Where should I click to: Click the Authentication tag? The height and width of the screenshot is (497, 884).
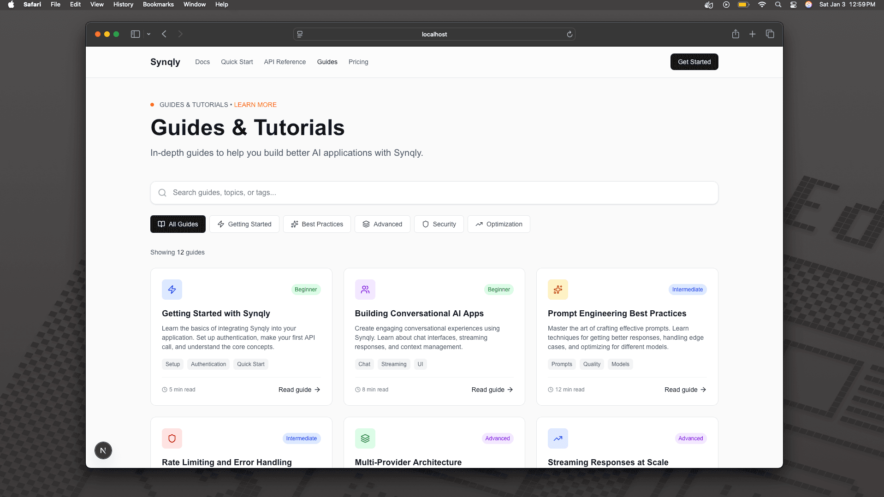point(208,364)
